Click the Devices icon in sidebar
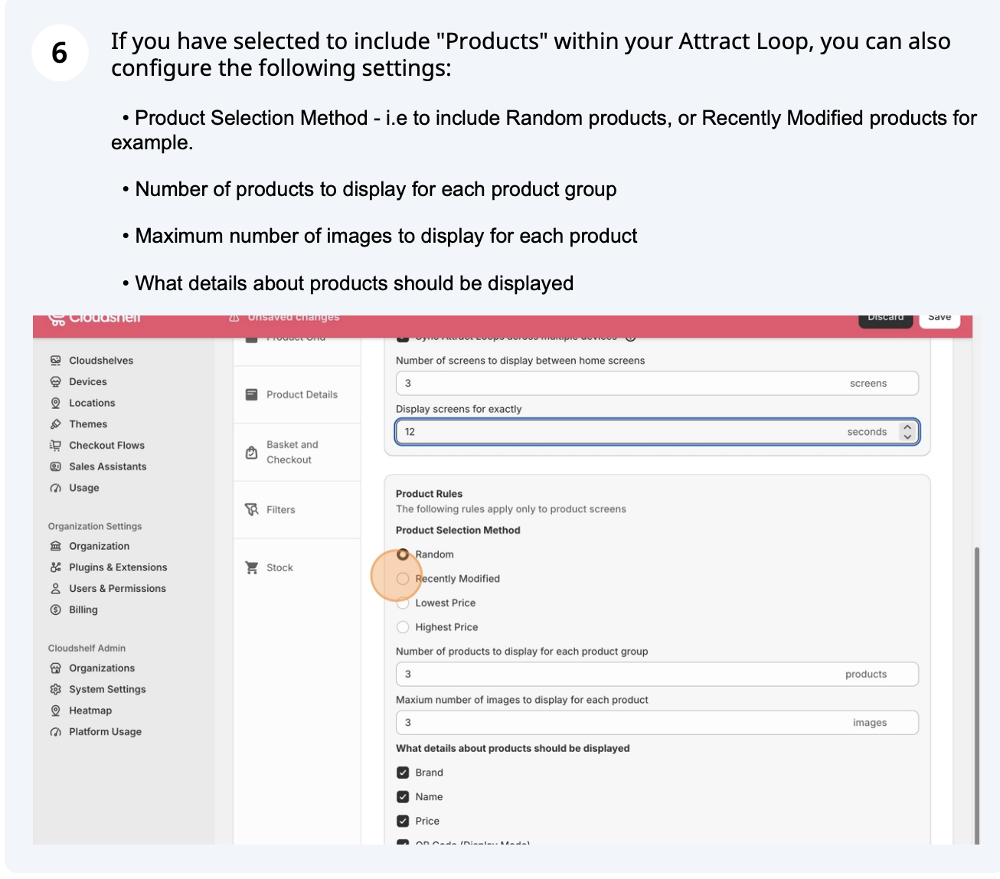Viewport: 1000px width, 879px height. pyautogui.click(x=55, y=381)
